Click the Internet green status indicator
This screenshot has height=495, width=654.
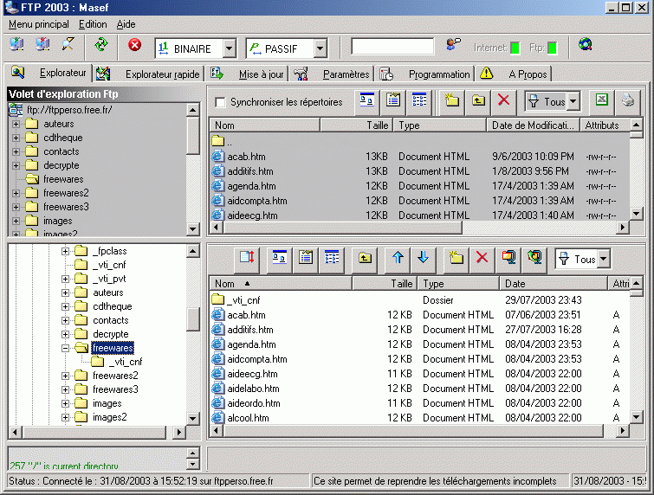pyautogui.click(x=515, y=48)
